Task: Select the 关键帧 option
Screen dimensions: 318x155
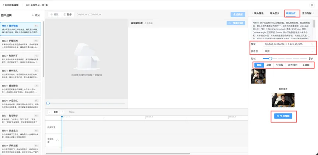Action: coord(306,65)
